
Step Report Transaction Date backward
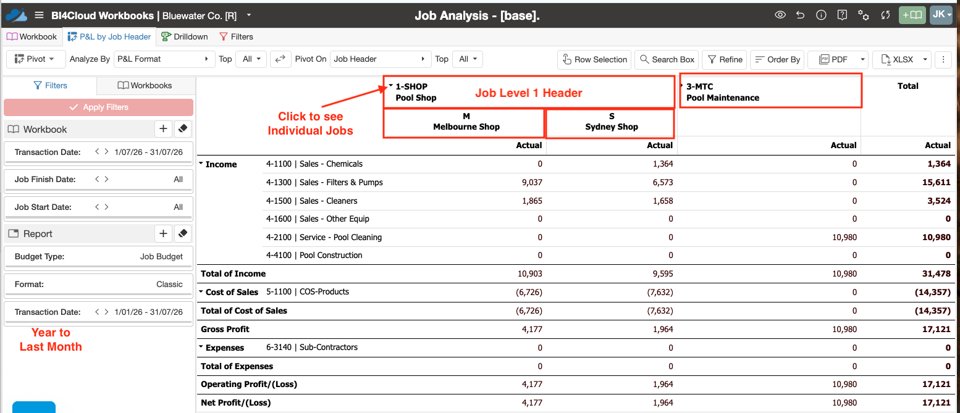97,312
